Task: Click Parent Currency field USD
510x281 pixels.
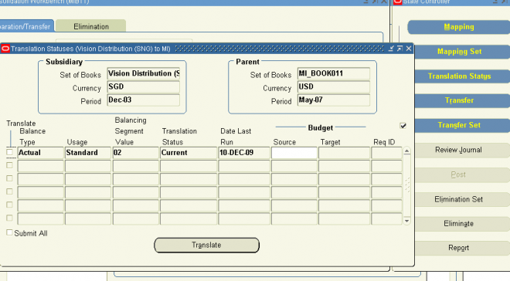Action: click(x=334, y=86)
